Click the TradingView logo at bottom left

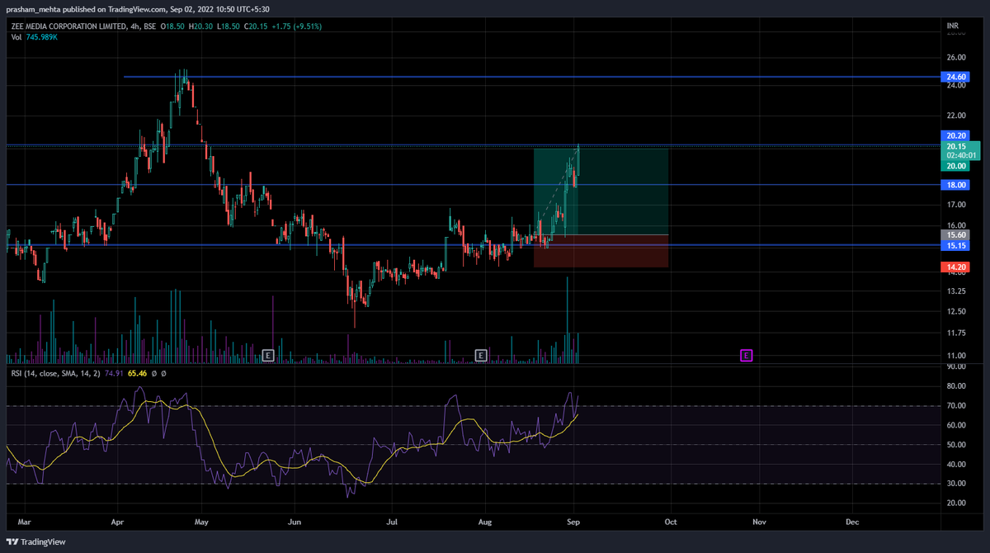34,541
